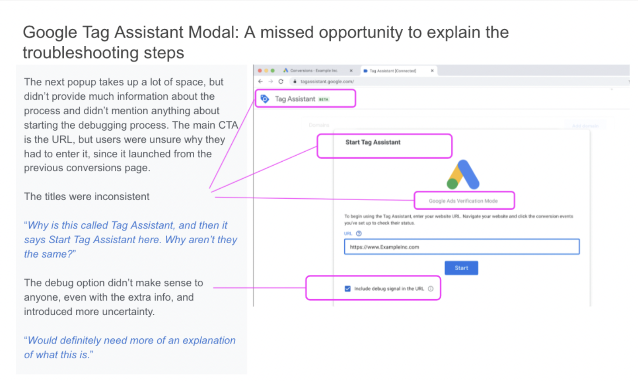Click the padlock icon in the address bar
The width and height of the screenshot is (638, 381).
(295, 81)
